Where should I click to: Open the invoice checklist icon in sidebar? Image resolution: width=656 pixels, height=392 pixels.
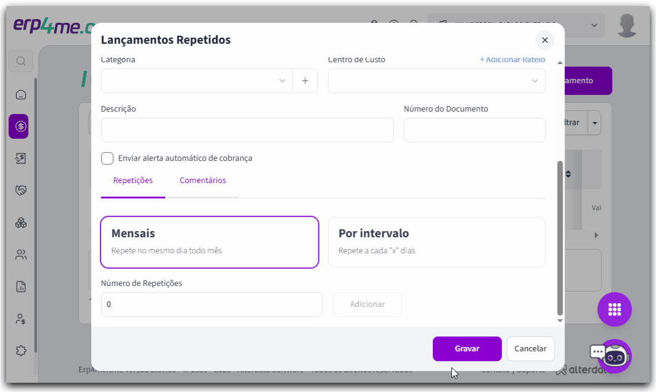(21, 158)
